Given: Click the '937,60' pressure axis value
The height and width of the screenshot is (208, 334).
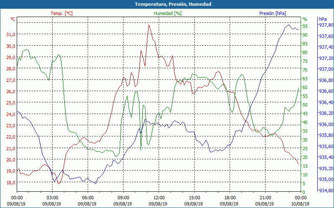Looking at the screenshot, I should pos(326,36).
